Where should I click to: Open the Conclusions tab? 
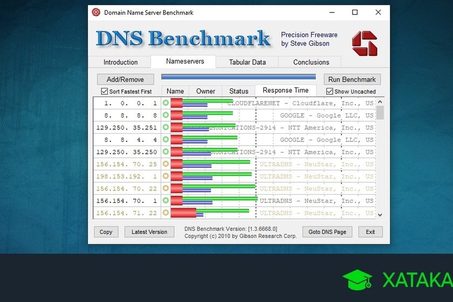(x=311, y=62)
